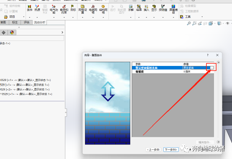Click the wall conditions preview image
Image resolution: width=232 pixels, height=159 pixels.
pos(108,103)
